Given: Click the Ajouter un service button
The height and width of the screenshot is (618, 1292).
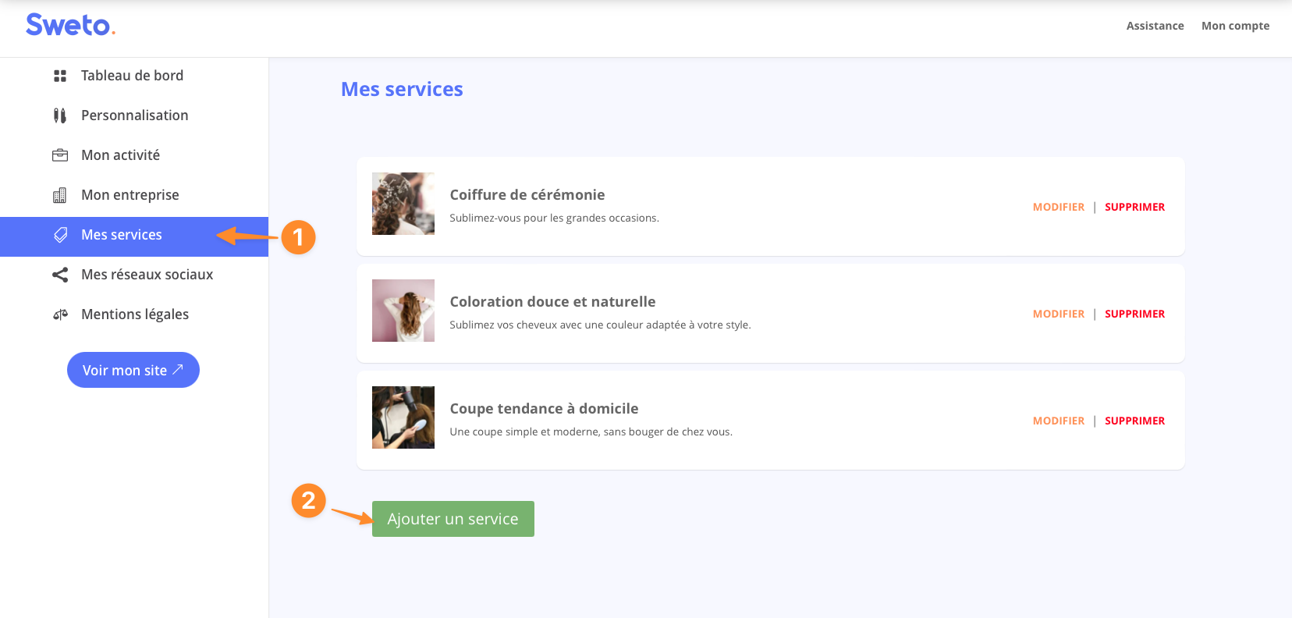Looking at the screenshot, I should (453, 519).
